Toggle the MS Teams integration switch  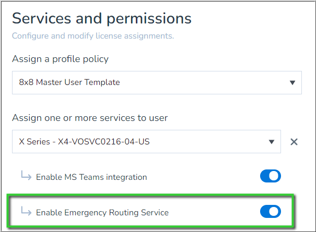tap(270, 176)
